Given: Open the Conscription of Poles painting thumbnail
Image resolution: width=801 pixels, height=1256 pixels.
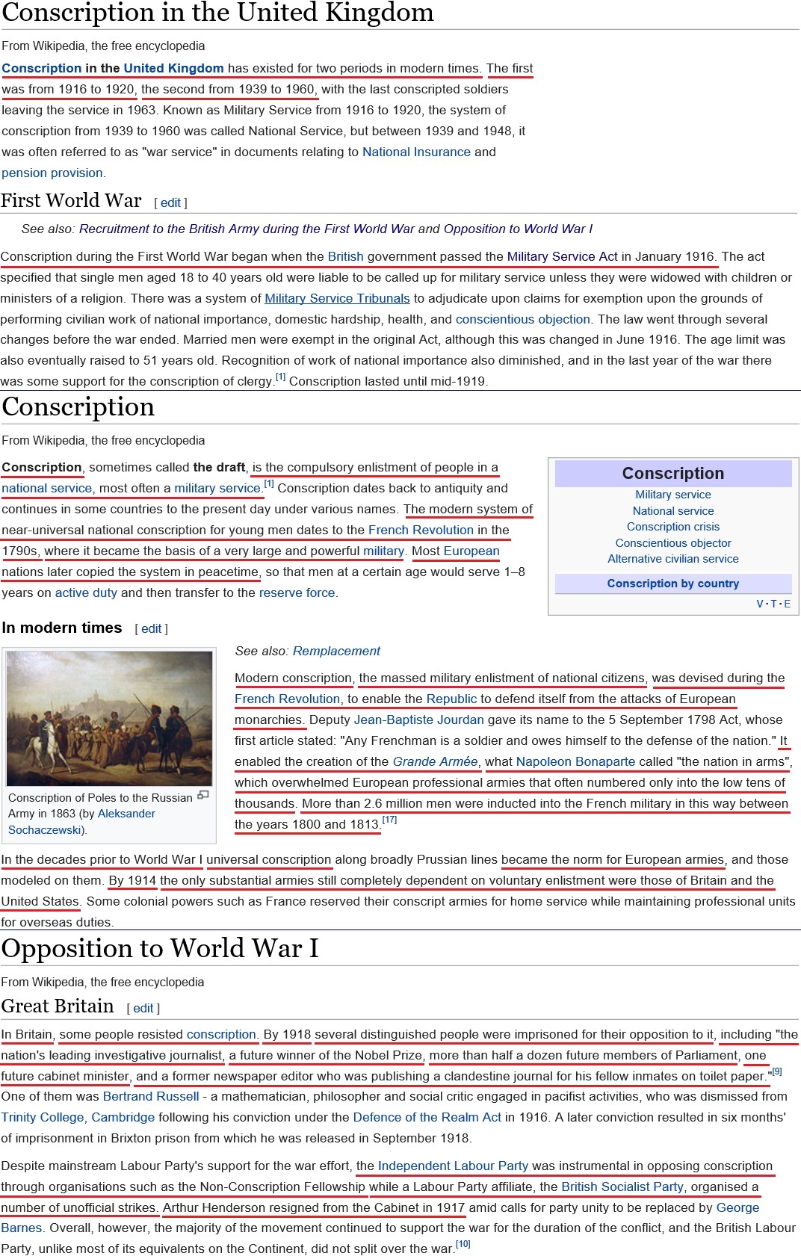Looking at the screenshot, I should pos(109,717).
